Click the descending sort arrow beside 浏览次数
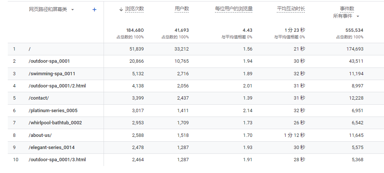Image resolution: width=384 pixels, height=173 pixels. pyautogui.click(x=121, y=9)
